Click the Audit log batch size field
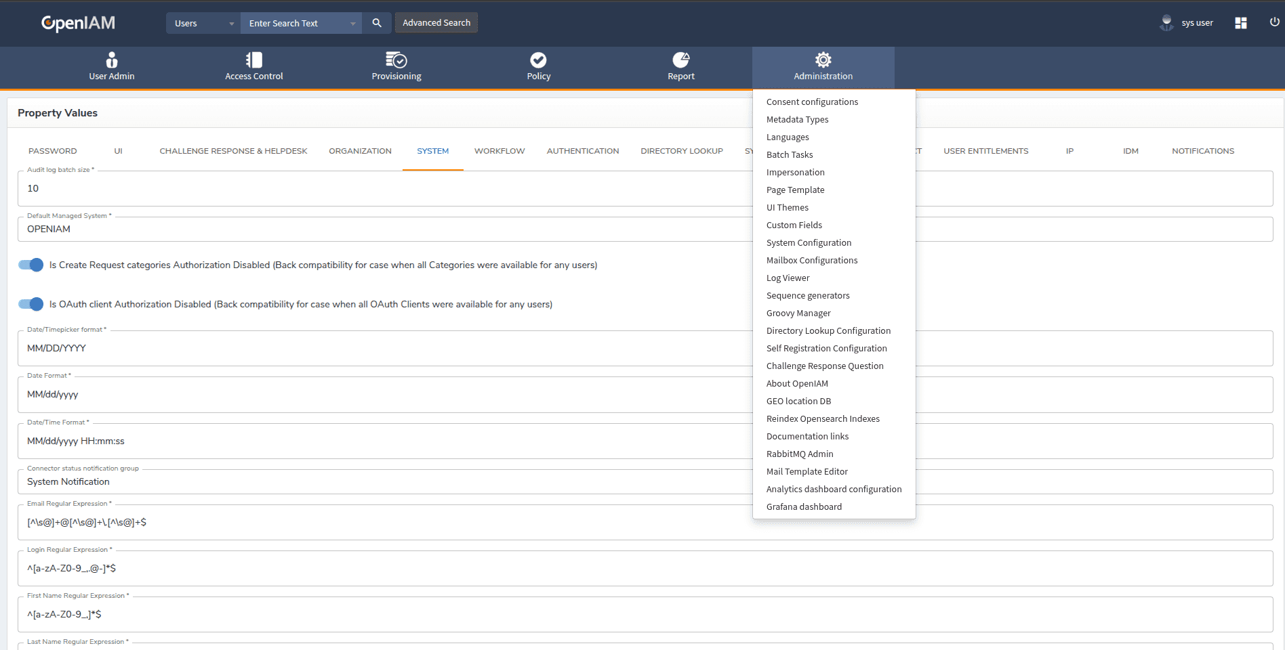Viewport: 1285px width, 650px height. pyautogui.click(x=645, y=188)
